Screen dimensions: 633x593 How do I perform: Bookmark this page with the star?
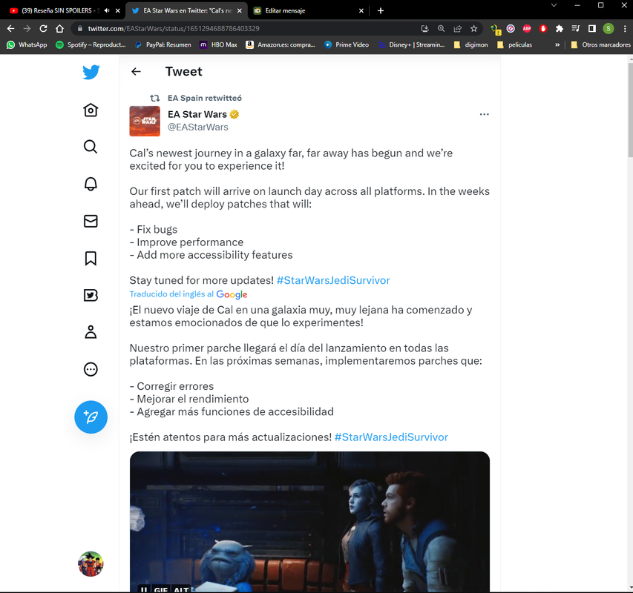(474, 28)
